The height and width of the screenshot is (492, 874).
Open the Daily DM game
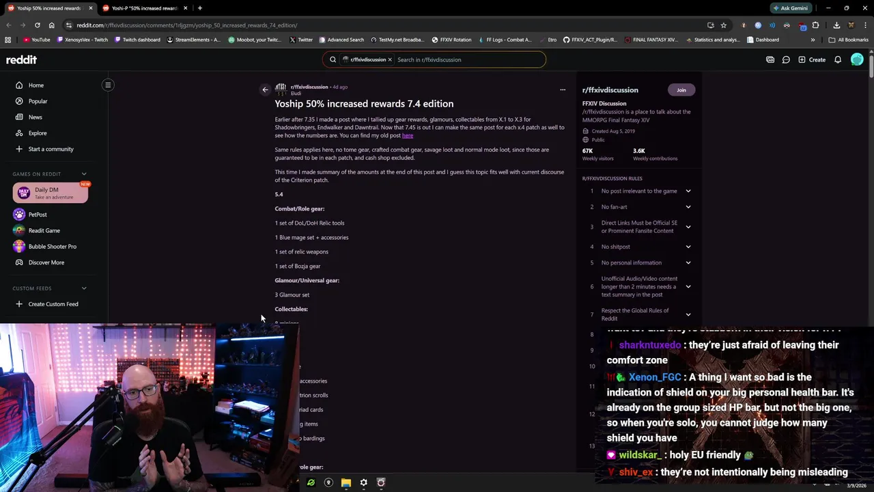point(51,193)
